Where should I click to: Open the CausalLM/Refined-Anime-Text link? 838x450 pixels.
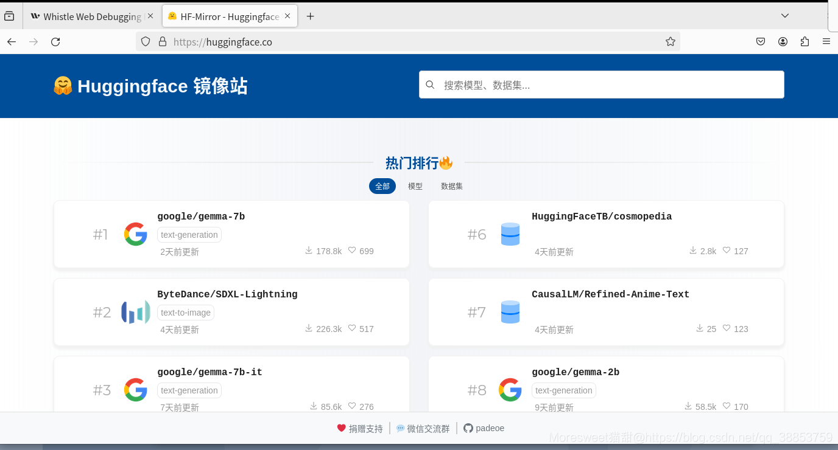tap(610, 294)
